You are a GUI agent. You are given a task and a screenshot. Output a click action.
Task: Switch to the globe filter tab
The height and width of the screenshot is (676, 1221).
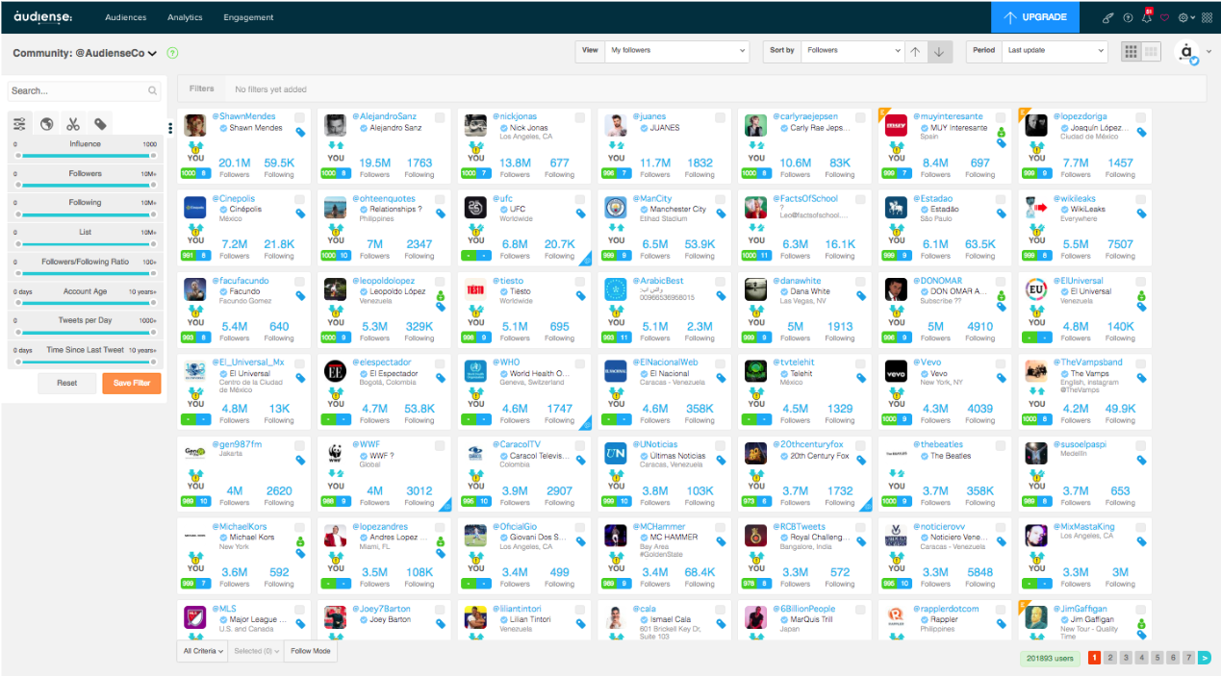point(46,124)
